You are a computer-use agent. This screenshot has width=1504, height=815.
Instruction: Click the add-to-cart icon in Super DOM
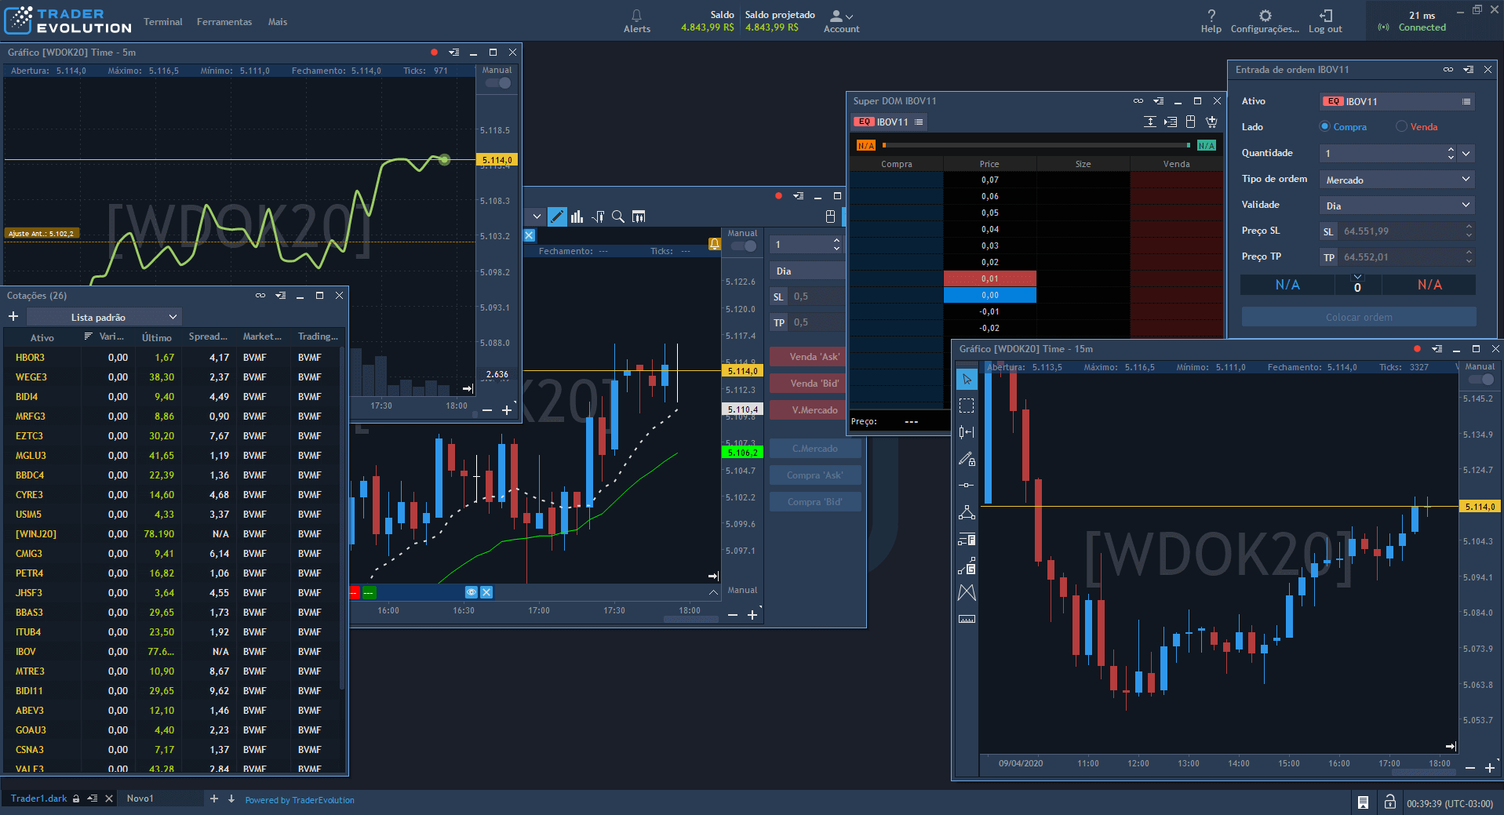point(1211,122)
